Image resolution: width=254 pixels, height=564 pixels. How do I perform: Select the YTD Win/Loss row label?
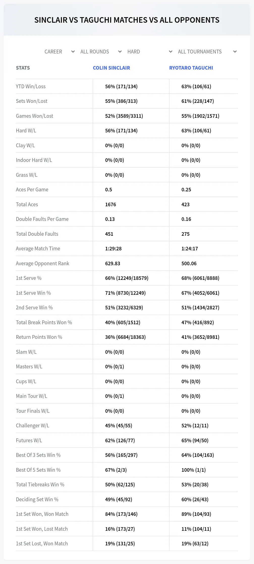(x=31, y=86)
